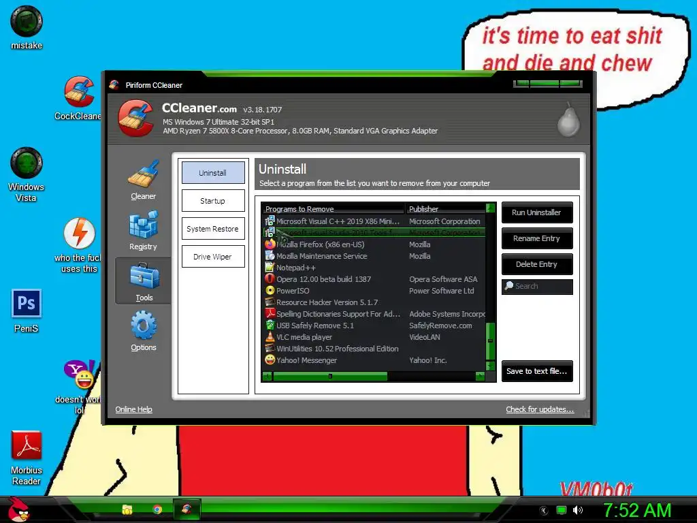
Task: Click the vertical scrollbar up arrow
Action: 490,208
